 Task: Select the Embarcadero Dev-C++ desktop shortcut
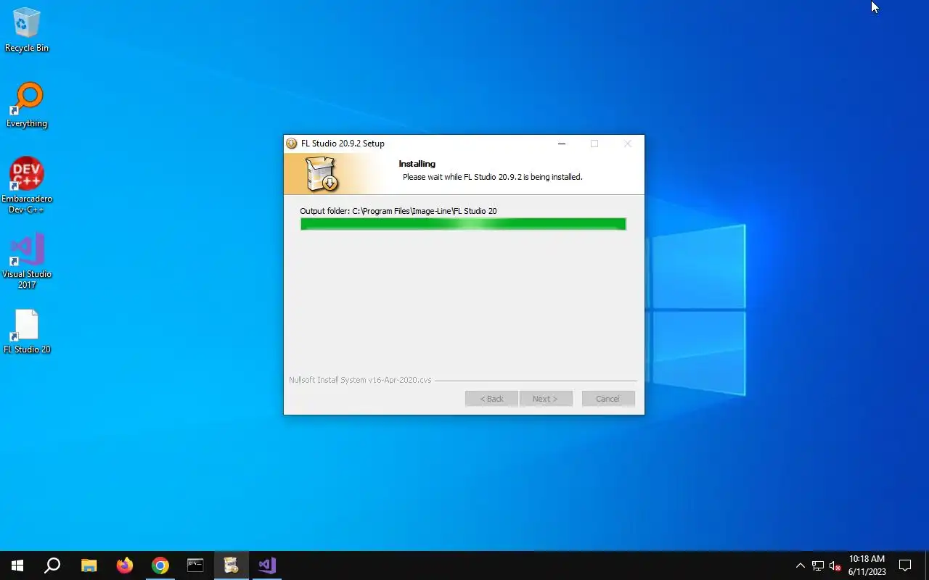27,186
